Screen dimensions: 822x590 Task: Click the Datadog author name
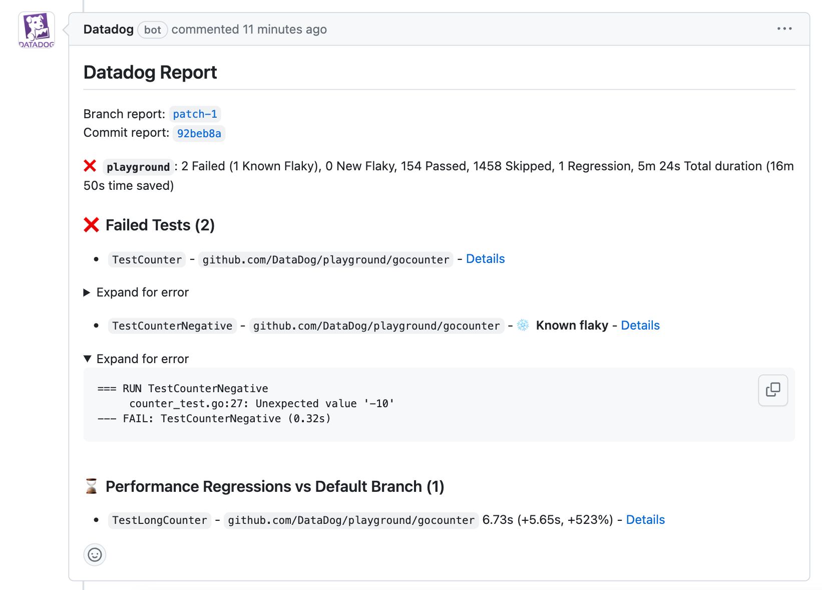108,30
